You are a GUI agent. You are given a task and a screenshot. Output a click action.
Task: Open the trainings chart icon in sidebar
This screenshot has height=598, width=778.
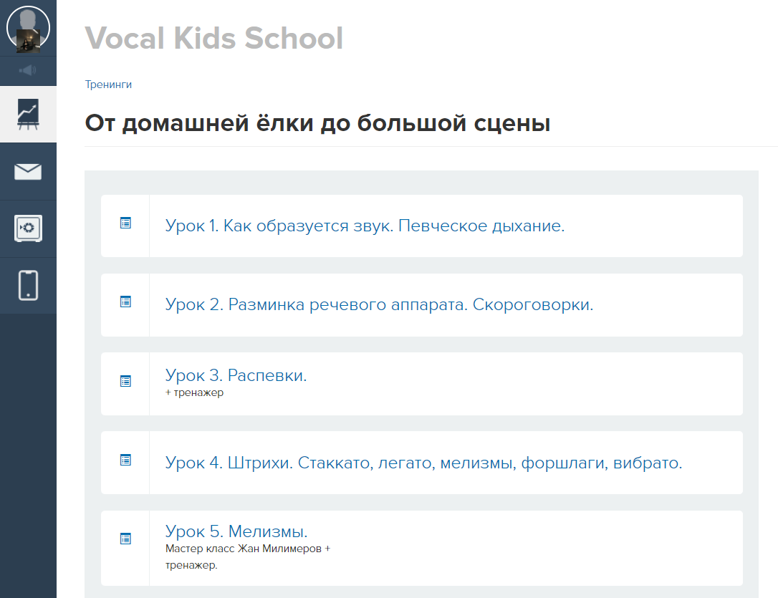click(x=28, y=114)
